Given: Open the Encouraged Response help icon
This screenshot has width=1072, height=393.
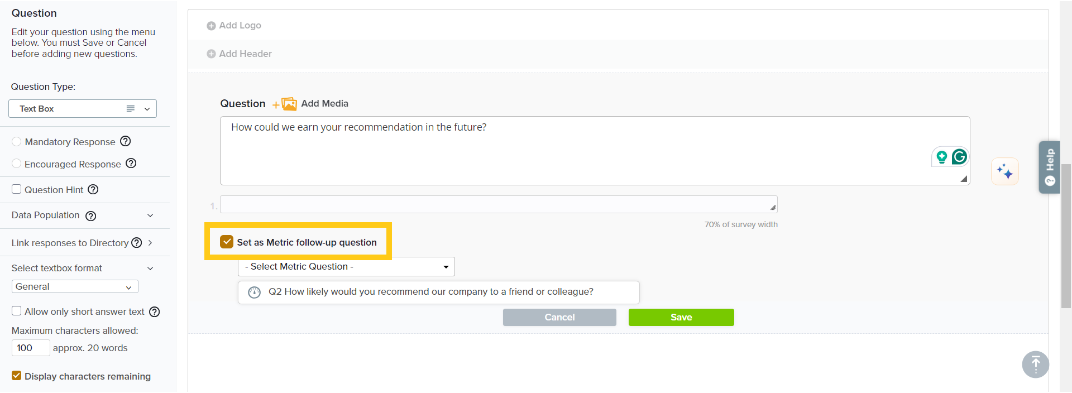Looking at the screenshot, I should 131,164.
